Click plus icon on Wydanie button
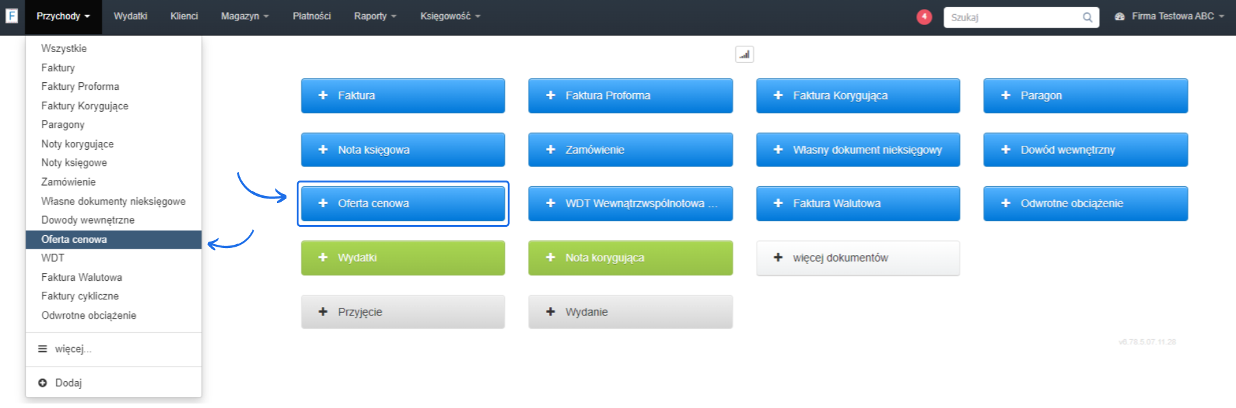 (550, 312)
